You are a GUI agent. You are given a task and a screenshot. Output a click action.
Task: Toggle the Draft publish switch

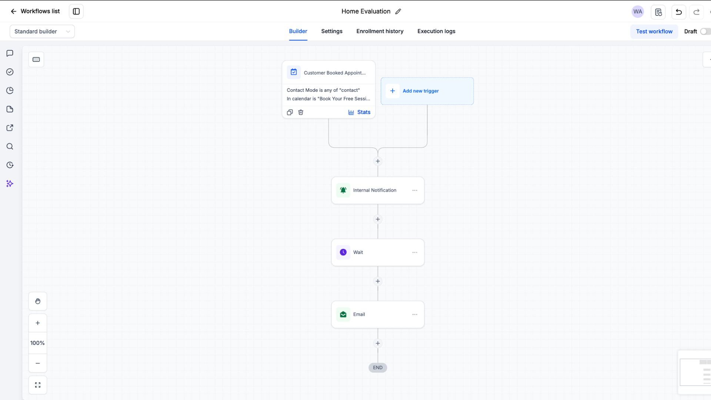click(x=705, y=31)
